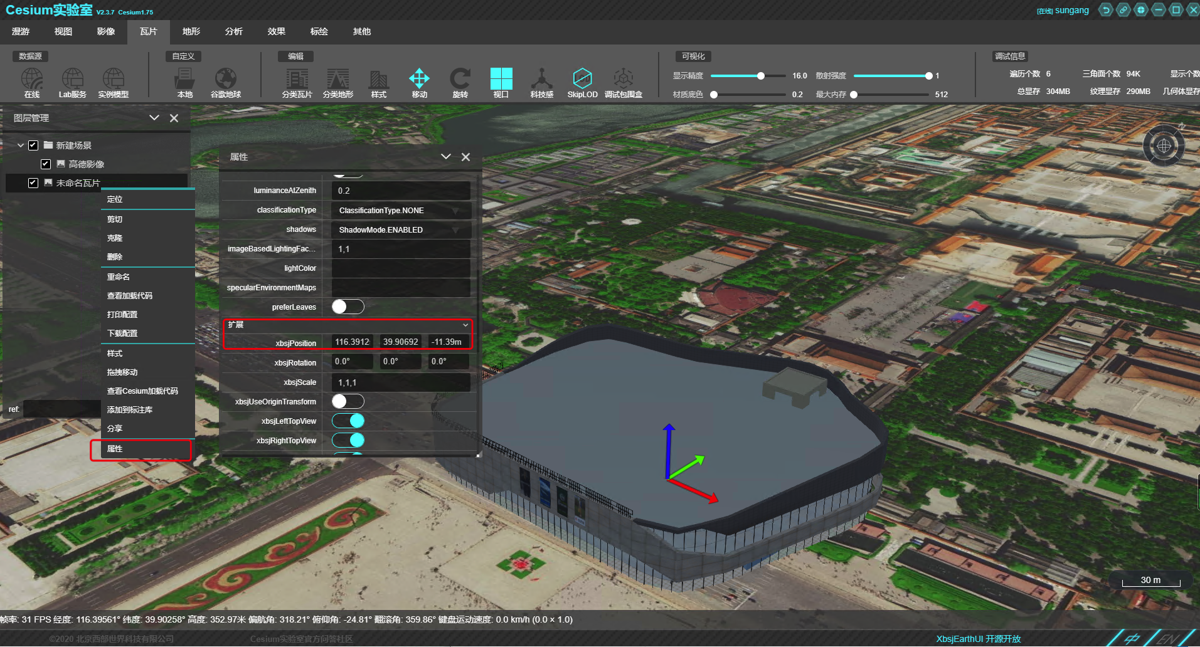Select the 旋转 (rotate) tool icon

coord(460,80)
